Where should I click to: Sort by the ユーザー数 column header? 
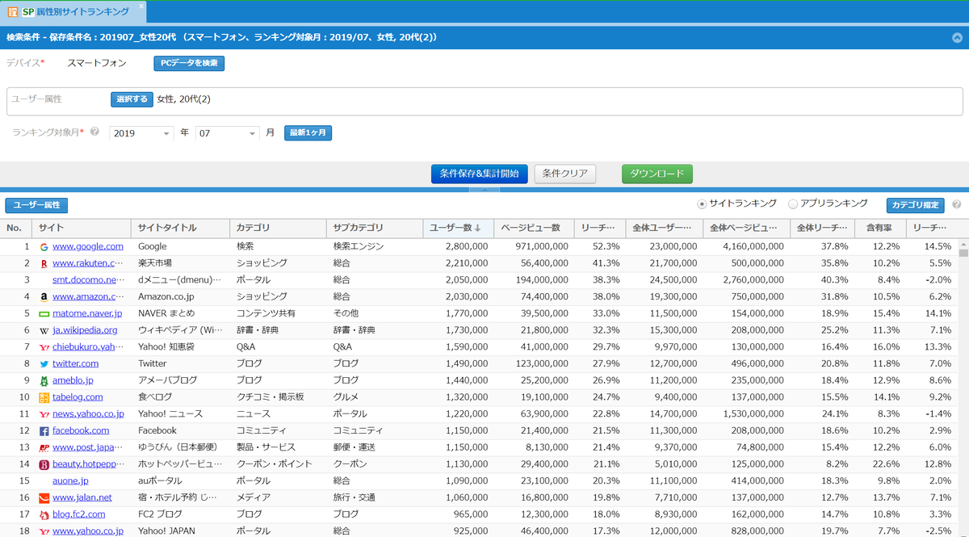pyautogui.click(x=455, y=229)
